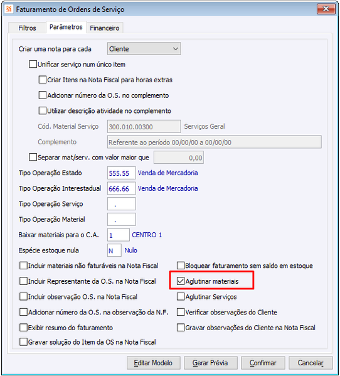Screen dimensions: 340x376
Task: Click the Cancelar button
Action: [311, 363]
